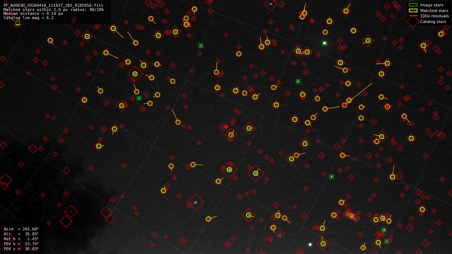Click the 'Catalog lim mag = 6.2' line
The height and width of the screenshot is (254, 452).
29,18
